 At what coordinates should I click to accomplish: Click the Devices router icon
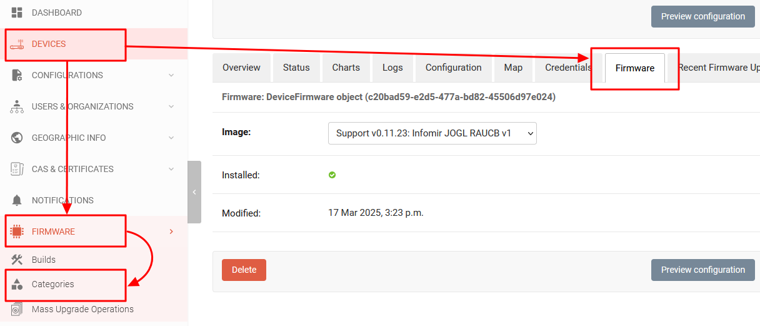coord(17,44)
